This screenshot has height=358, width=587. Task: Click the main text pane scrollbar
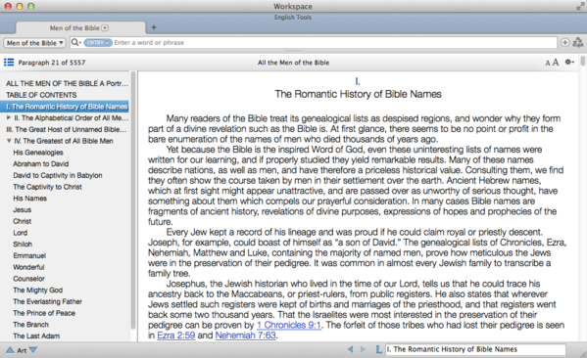coord(582,61)
